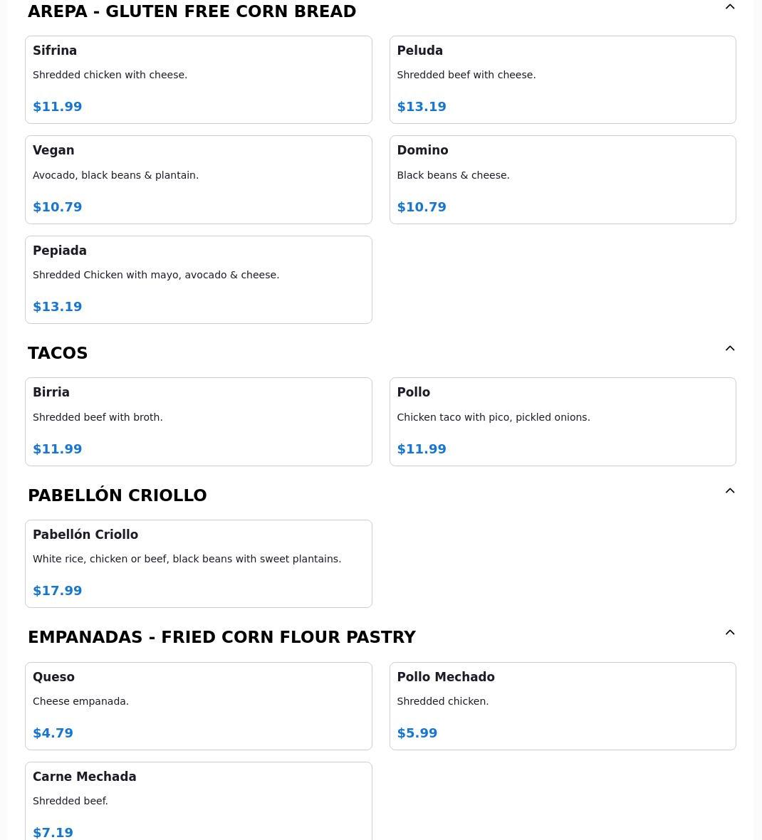Select the Pollo Mechado empanada

point(562,705)
